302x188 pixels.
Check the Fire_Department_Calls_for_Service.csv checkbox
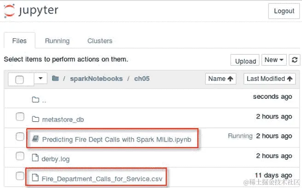point(20,176)
